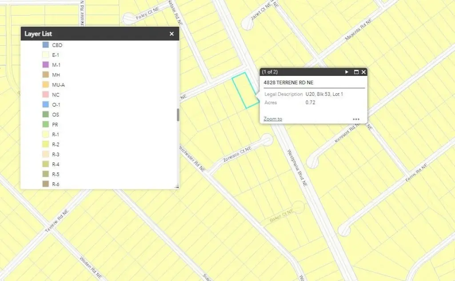Viewport: 455px width, 281px height.
Task: Click the O-1 blue legend swatch
Action: click(45, 105)
